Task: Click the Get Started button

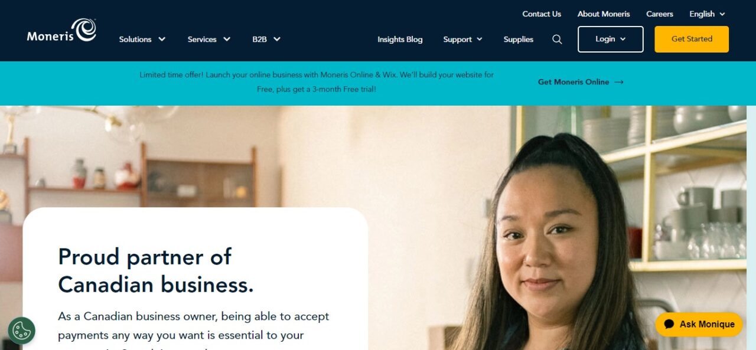Action: coord(692,39)
